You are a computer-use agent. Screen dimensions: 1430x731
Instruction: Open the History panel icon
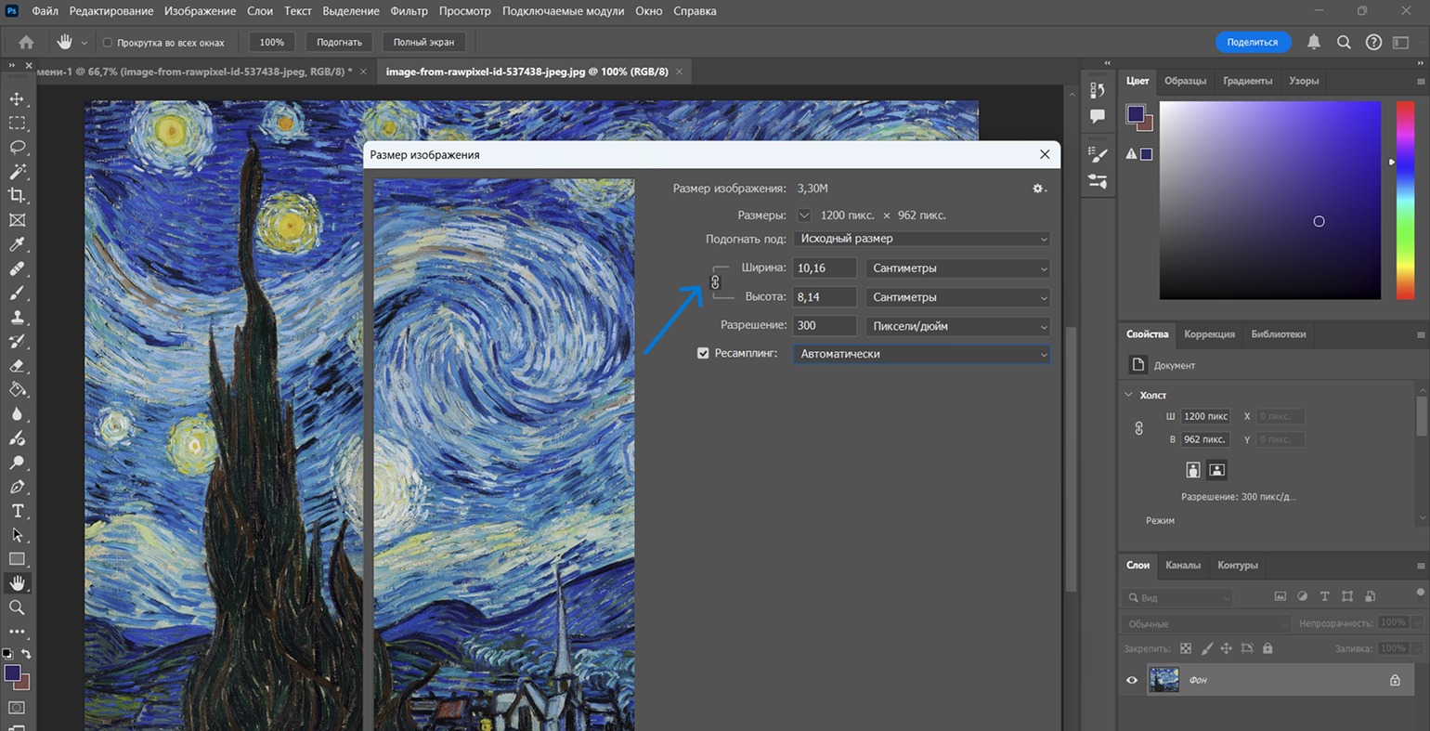coord(1098,90)
